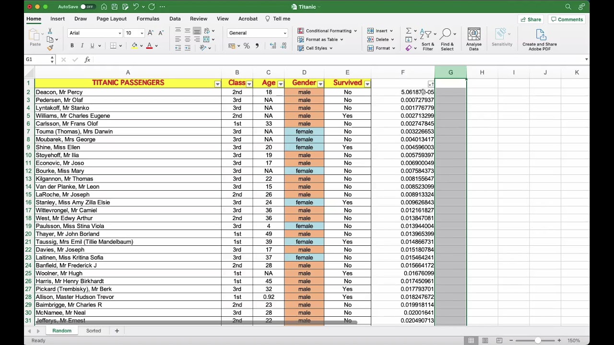Open the Gender column filter dropdown
This screenshot has height=345, width=614.
[x=320, y=84]
